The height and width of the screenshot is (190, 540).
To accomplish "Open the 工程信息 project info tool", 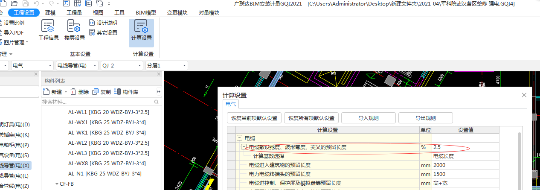I will [49, 30].
